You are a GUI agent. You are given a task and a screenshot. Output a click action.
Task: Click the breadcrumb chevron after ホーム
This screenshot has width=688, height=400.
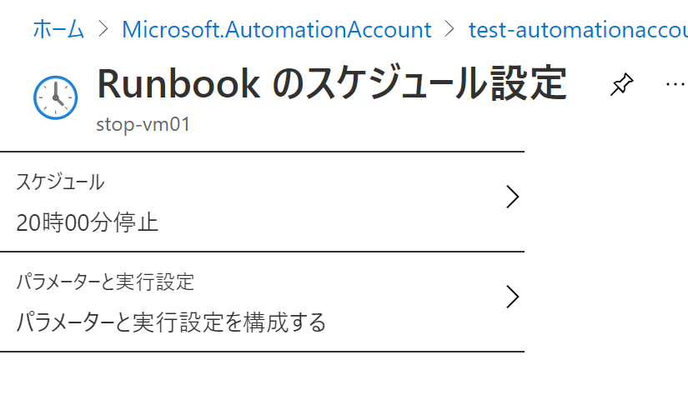pyautogui.click(x=103, y=30)
